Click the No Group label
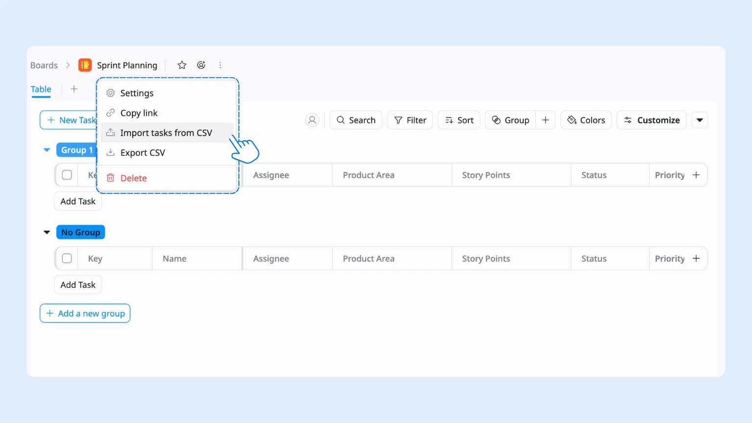Screen dimensions: 752x423 click(x=81, y=233)
